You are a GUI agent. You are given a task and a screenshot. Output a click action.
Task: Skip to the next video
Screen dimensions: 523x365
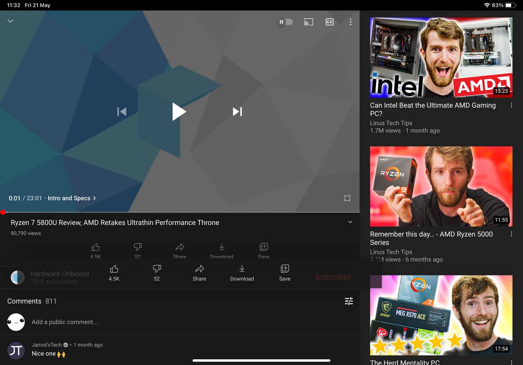237,111
